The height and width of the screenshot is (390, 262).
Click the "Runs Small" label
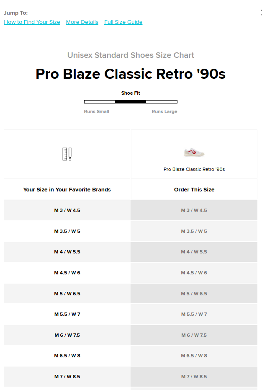(96, 111)
